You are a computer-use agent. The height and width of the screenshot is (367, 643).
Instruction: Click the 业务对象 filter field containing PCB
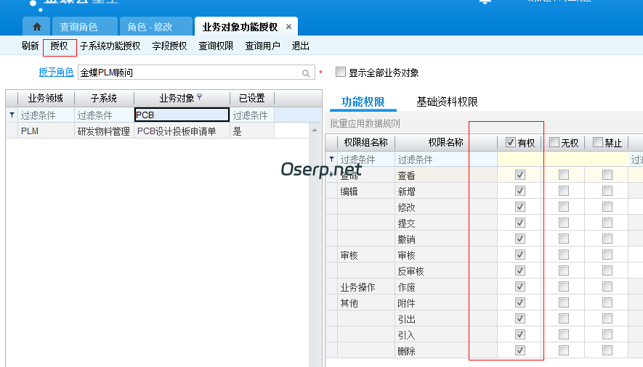point(182,115)
